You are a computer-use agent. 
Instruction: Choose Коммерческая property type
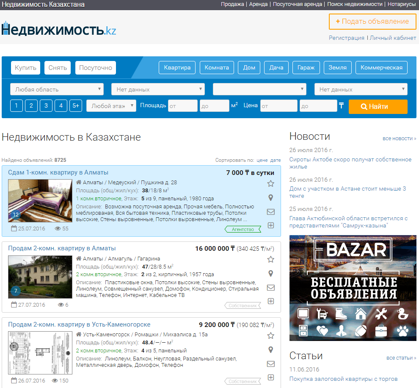tap(381, 67)
